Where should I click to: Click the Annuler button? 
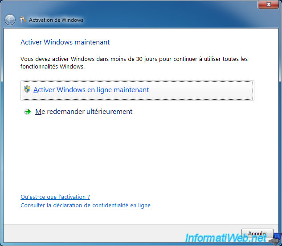pyautogui.click(x=257, y=234)
